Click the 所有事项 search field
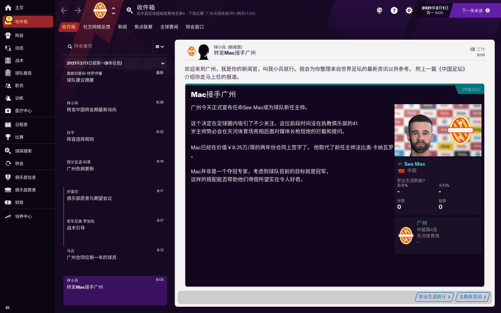The width and height of the screenshot is (501, 313). click(108, 46)
